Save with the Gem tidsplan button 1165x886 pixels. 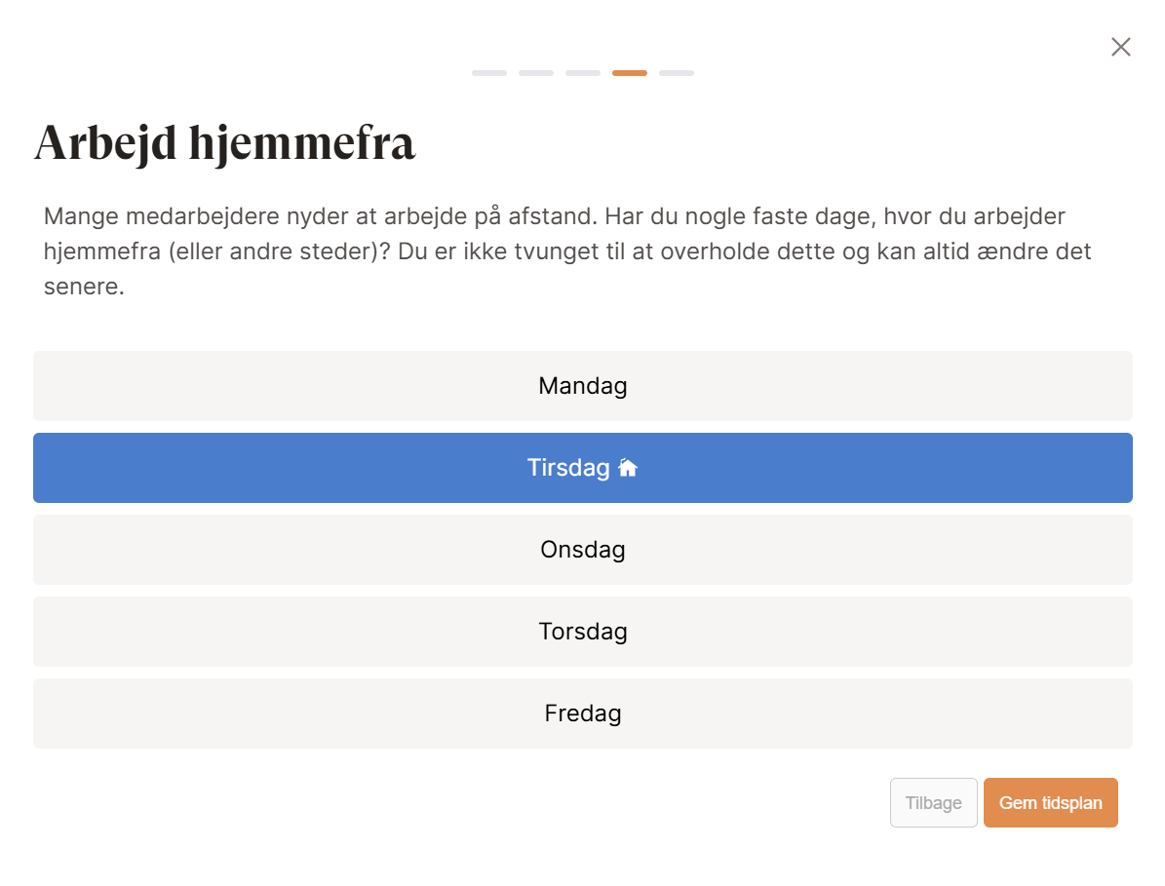click(1050, 803)
